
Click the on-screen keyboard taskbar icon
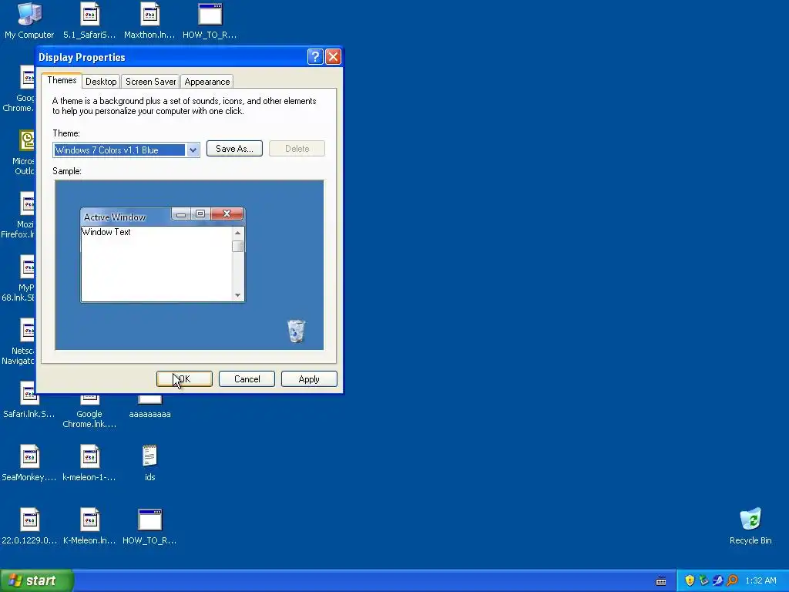tap(661, 581)
